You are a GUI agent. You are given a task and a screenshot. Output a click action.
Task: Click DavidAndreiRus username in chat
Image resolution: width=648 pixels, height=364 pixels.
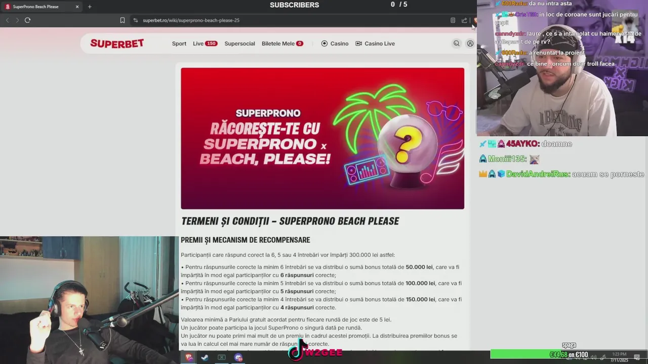(538, 174)
